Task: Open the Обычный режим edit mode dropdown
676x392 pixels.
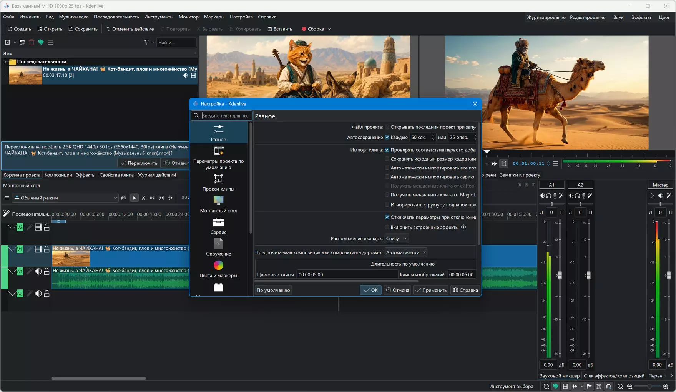Action: click(x=66, y=198)
